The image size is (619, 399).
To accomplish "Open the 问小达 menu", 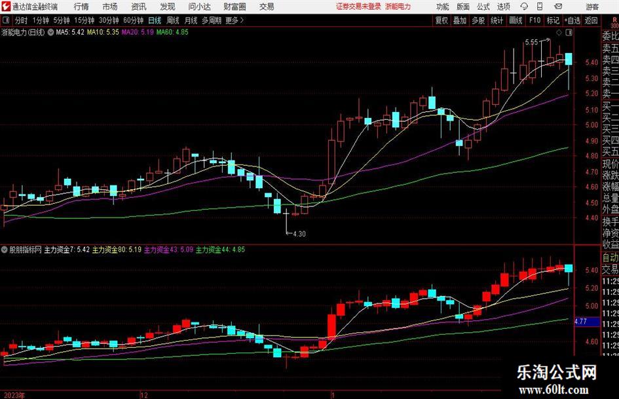I will (199, 7).
